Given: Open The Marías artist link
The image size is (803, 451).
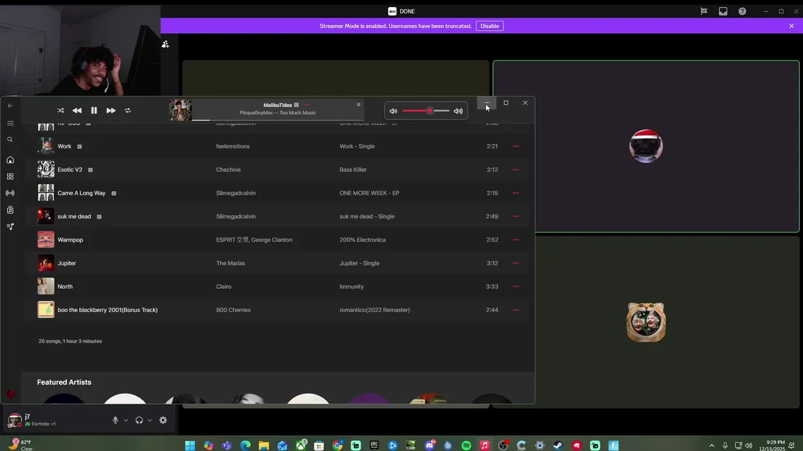Looking at the screenshot, I should 230,263.
